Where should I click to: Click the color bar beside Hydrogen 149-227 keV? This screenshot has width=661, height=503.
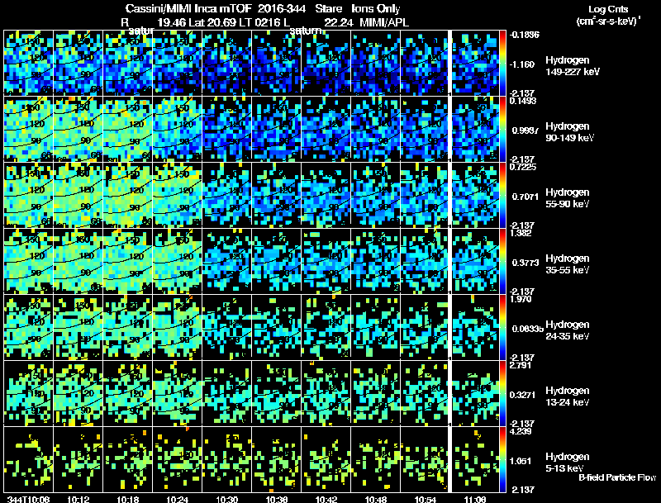pos(502,63)
